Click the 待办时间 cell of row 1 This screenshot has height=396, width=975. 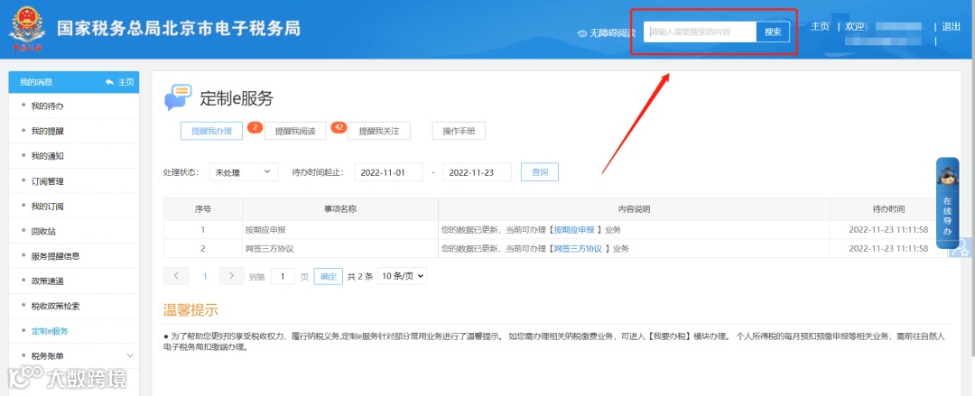click(888, 230)
